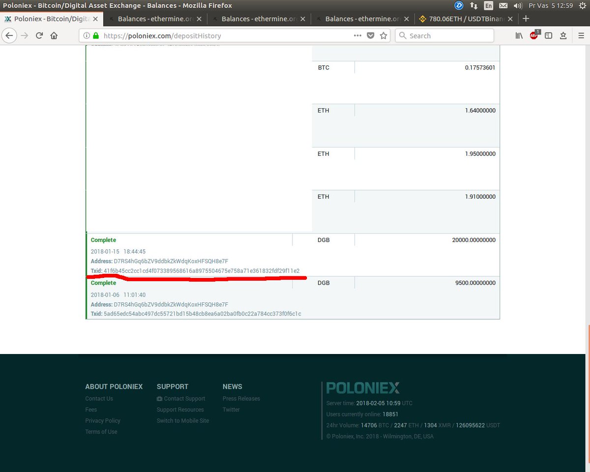Click the 20000.00000000 DGB amount
This screenshot has width=590, height=472.
pos(473,240)
